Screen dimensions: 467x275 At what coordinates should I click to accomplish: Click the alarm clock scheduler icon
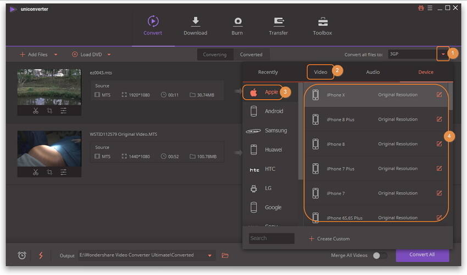[x=22, y=255]
